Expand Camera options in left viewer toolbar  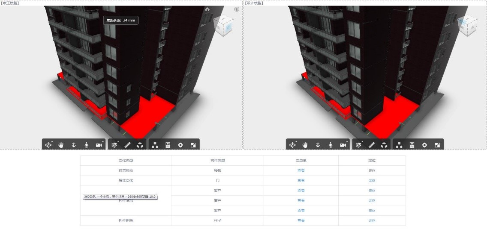[x=99, y=145]
